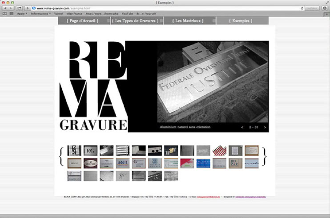Go back with the browser back arrow
This screenshot has height=218, width=330.
click(x=5, y=8)
